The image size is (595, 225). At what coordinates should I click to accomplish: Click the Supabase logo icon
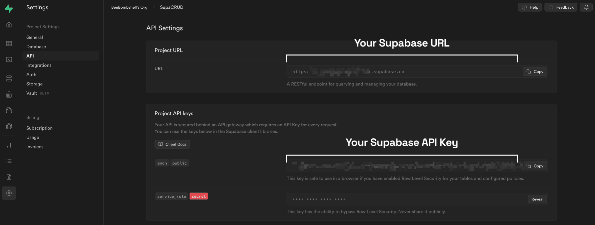(9, 9)
